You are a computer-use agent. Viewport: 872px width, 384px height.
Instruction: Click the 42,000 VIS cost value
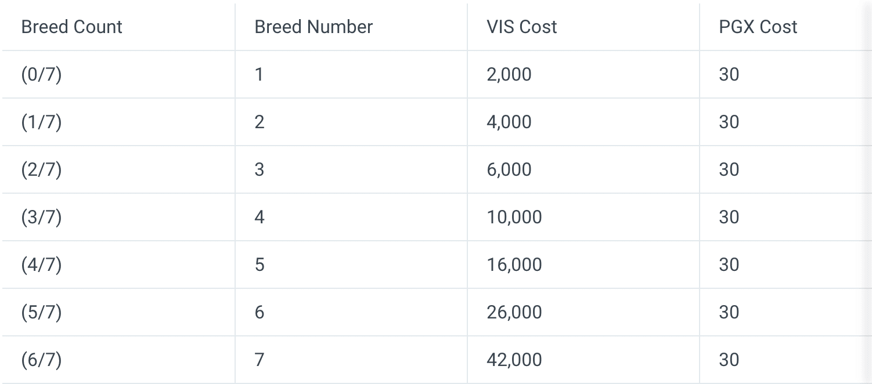[514, 360]
